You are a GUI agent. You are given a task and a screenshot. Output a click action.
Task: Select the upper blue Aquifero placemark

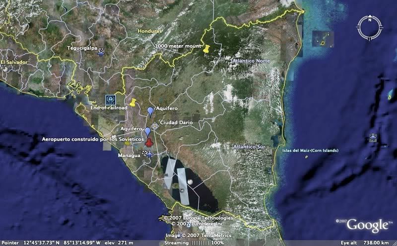(151, 111)
